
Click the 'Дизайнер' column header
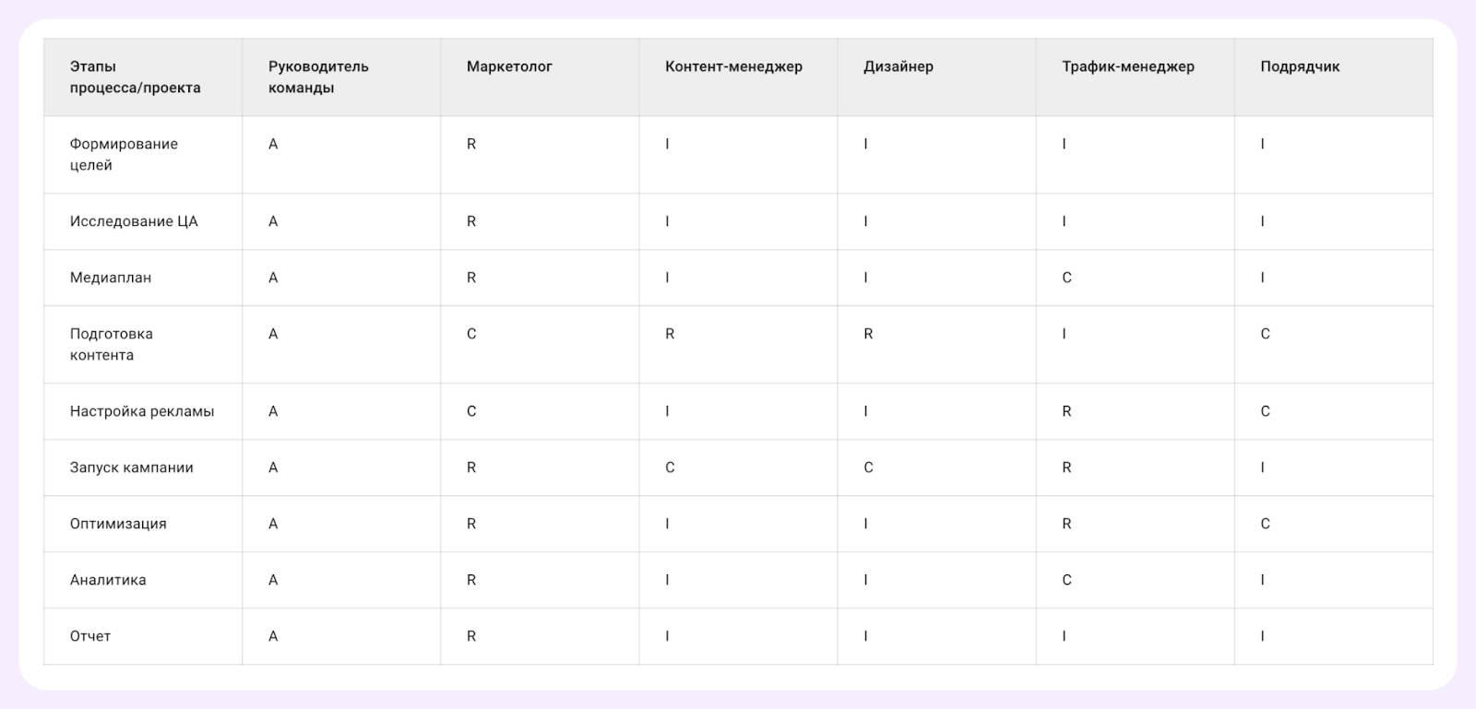coord(898,66)
